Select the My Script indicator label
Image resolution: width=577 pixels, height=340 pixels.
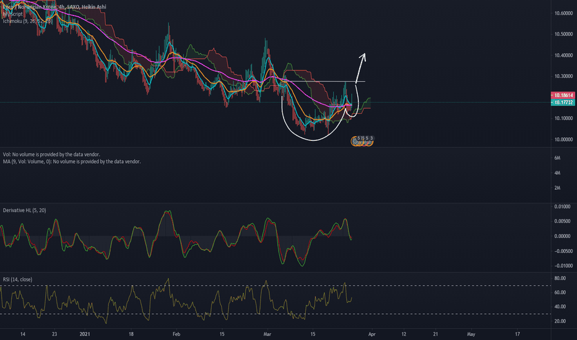[13, 14]
